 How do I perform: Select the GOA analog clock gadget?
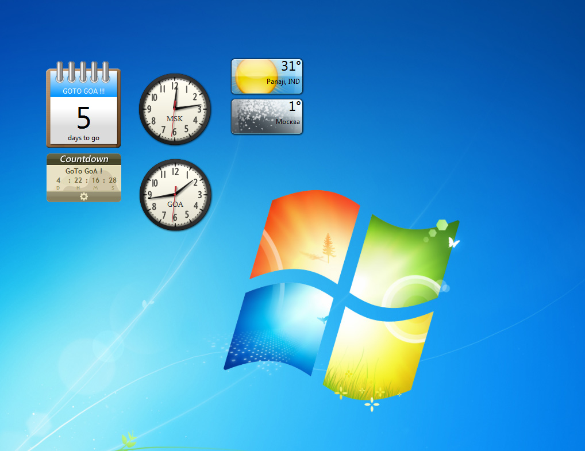(175, 195)
